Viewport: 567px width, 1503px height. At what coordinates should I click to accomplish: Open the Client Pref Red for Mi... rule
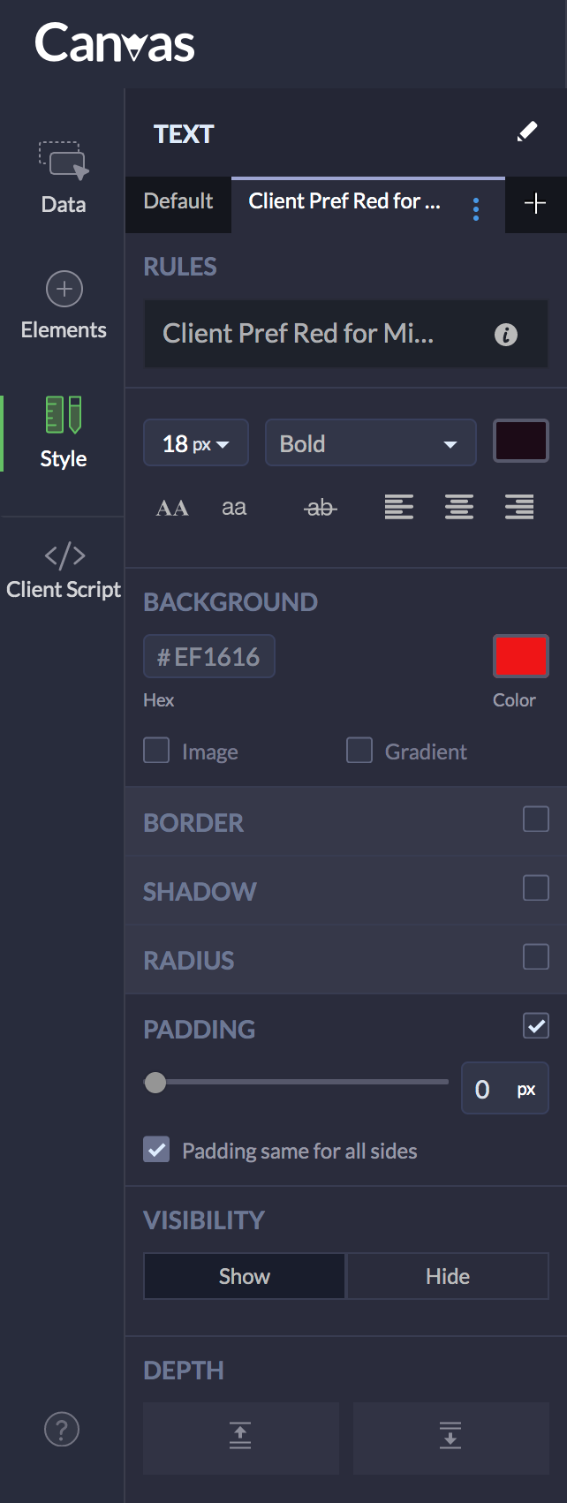pos(346,334)
